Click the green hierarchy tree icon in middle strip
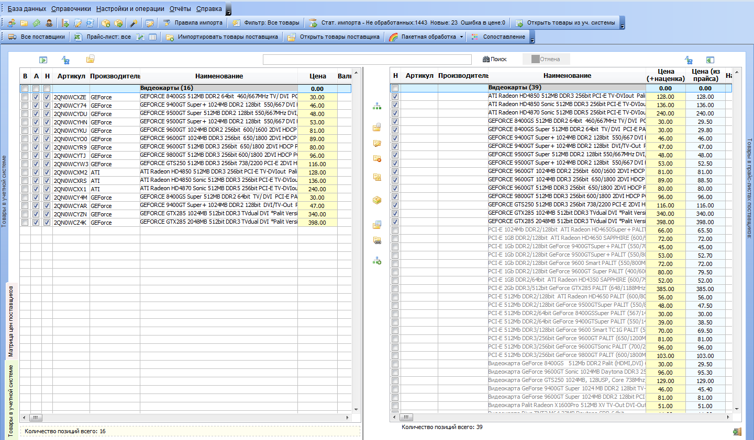 (377, 106)
